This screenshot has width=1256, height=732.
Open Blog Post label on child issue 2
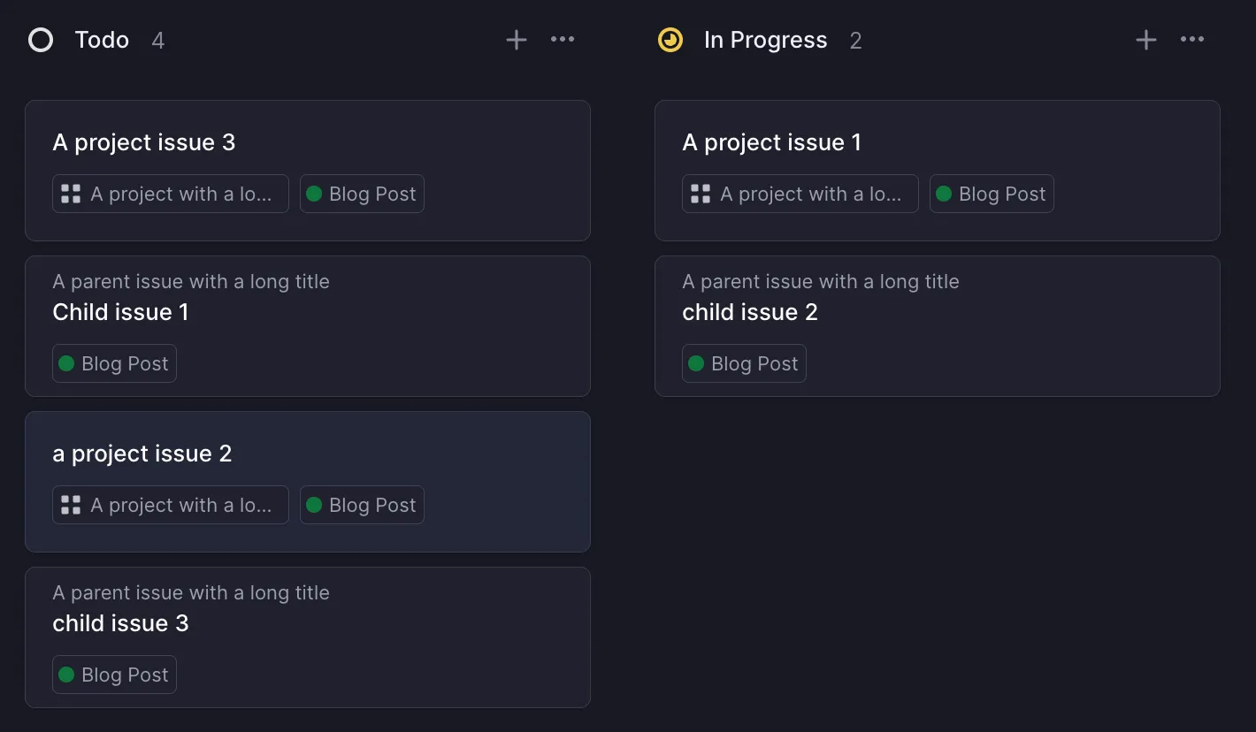(x=744, y=363)
